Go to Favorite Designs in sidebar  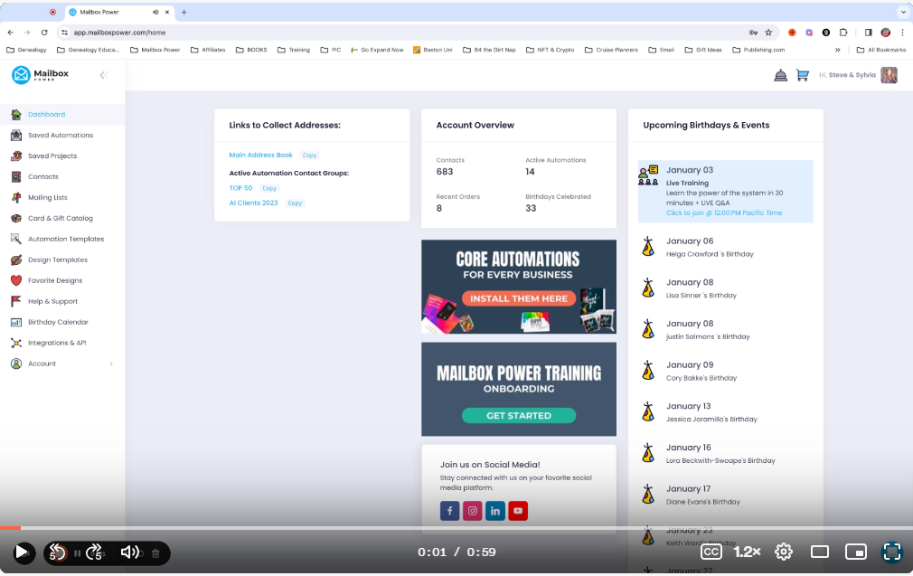[x=54, y=281]
